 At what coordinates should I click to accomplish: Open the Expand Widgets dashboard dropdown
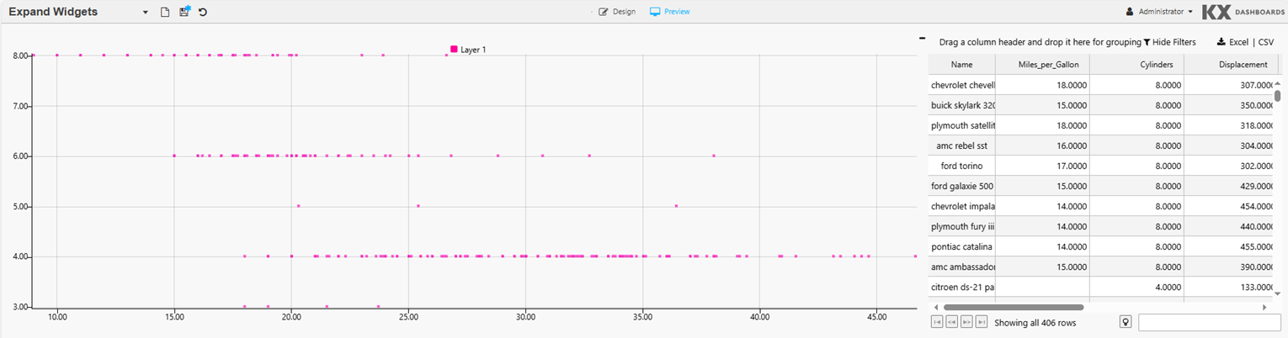(x=146, y=13)
